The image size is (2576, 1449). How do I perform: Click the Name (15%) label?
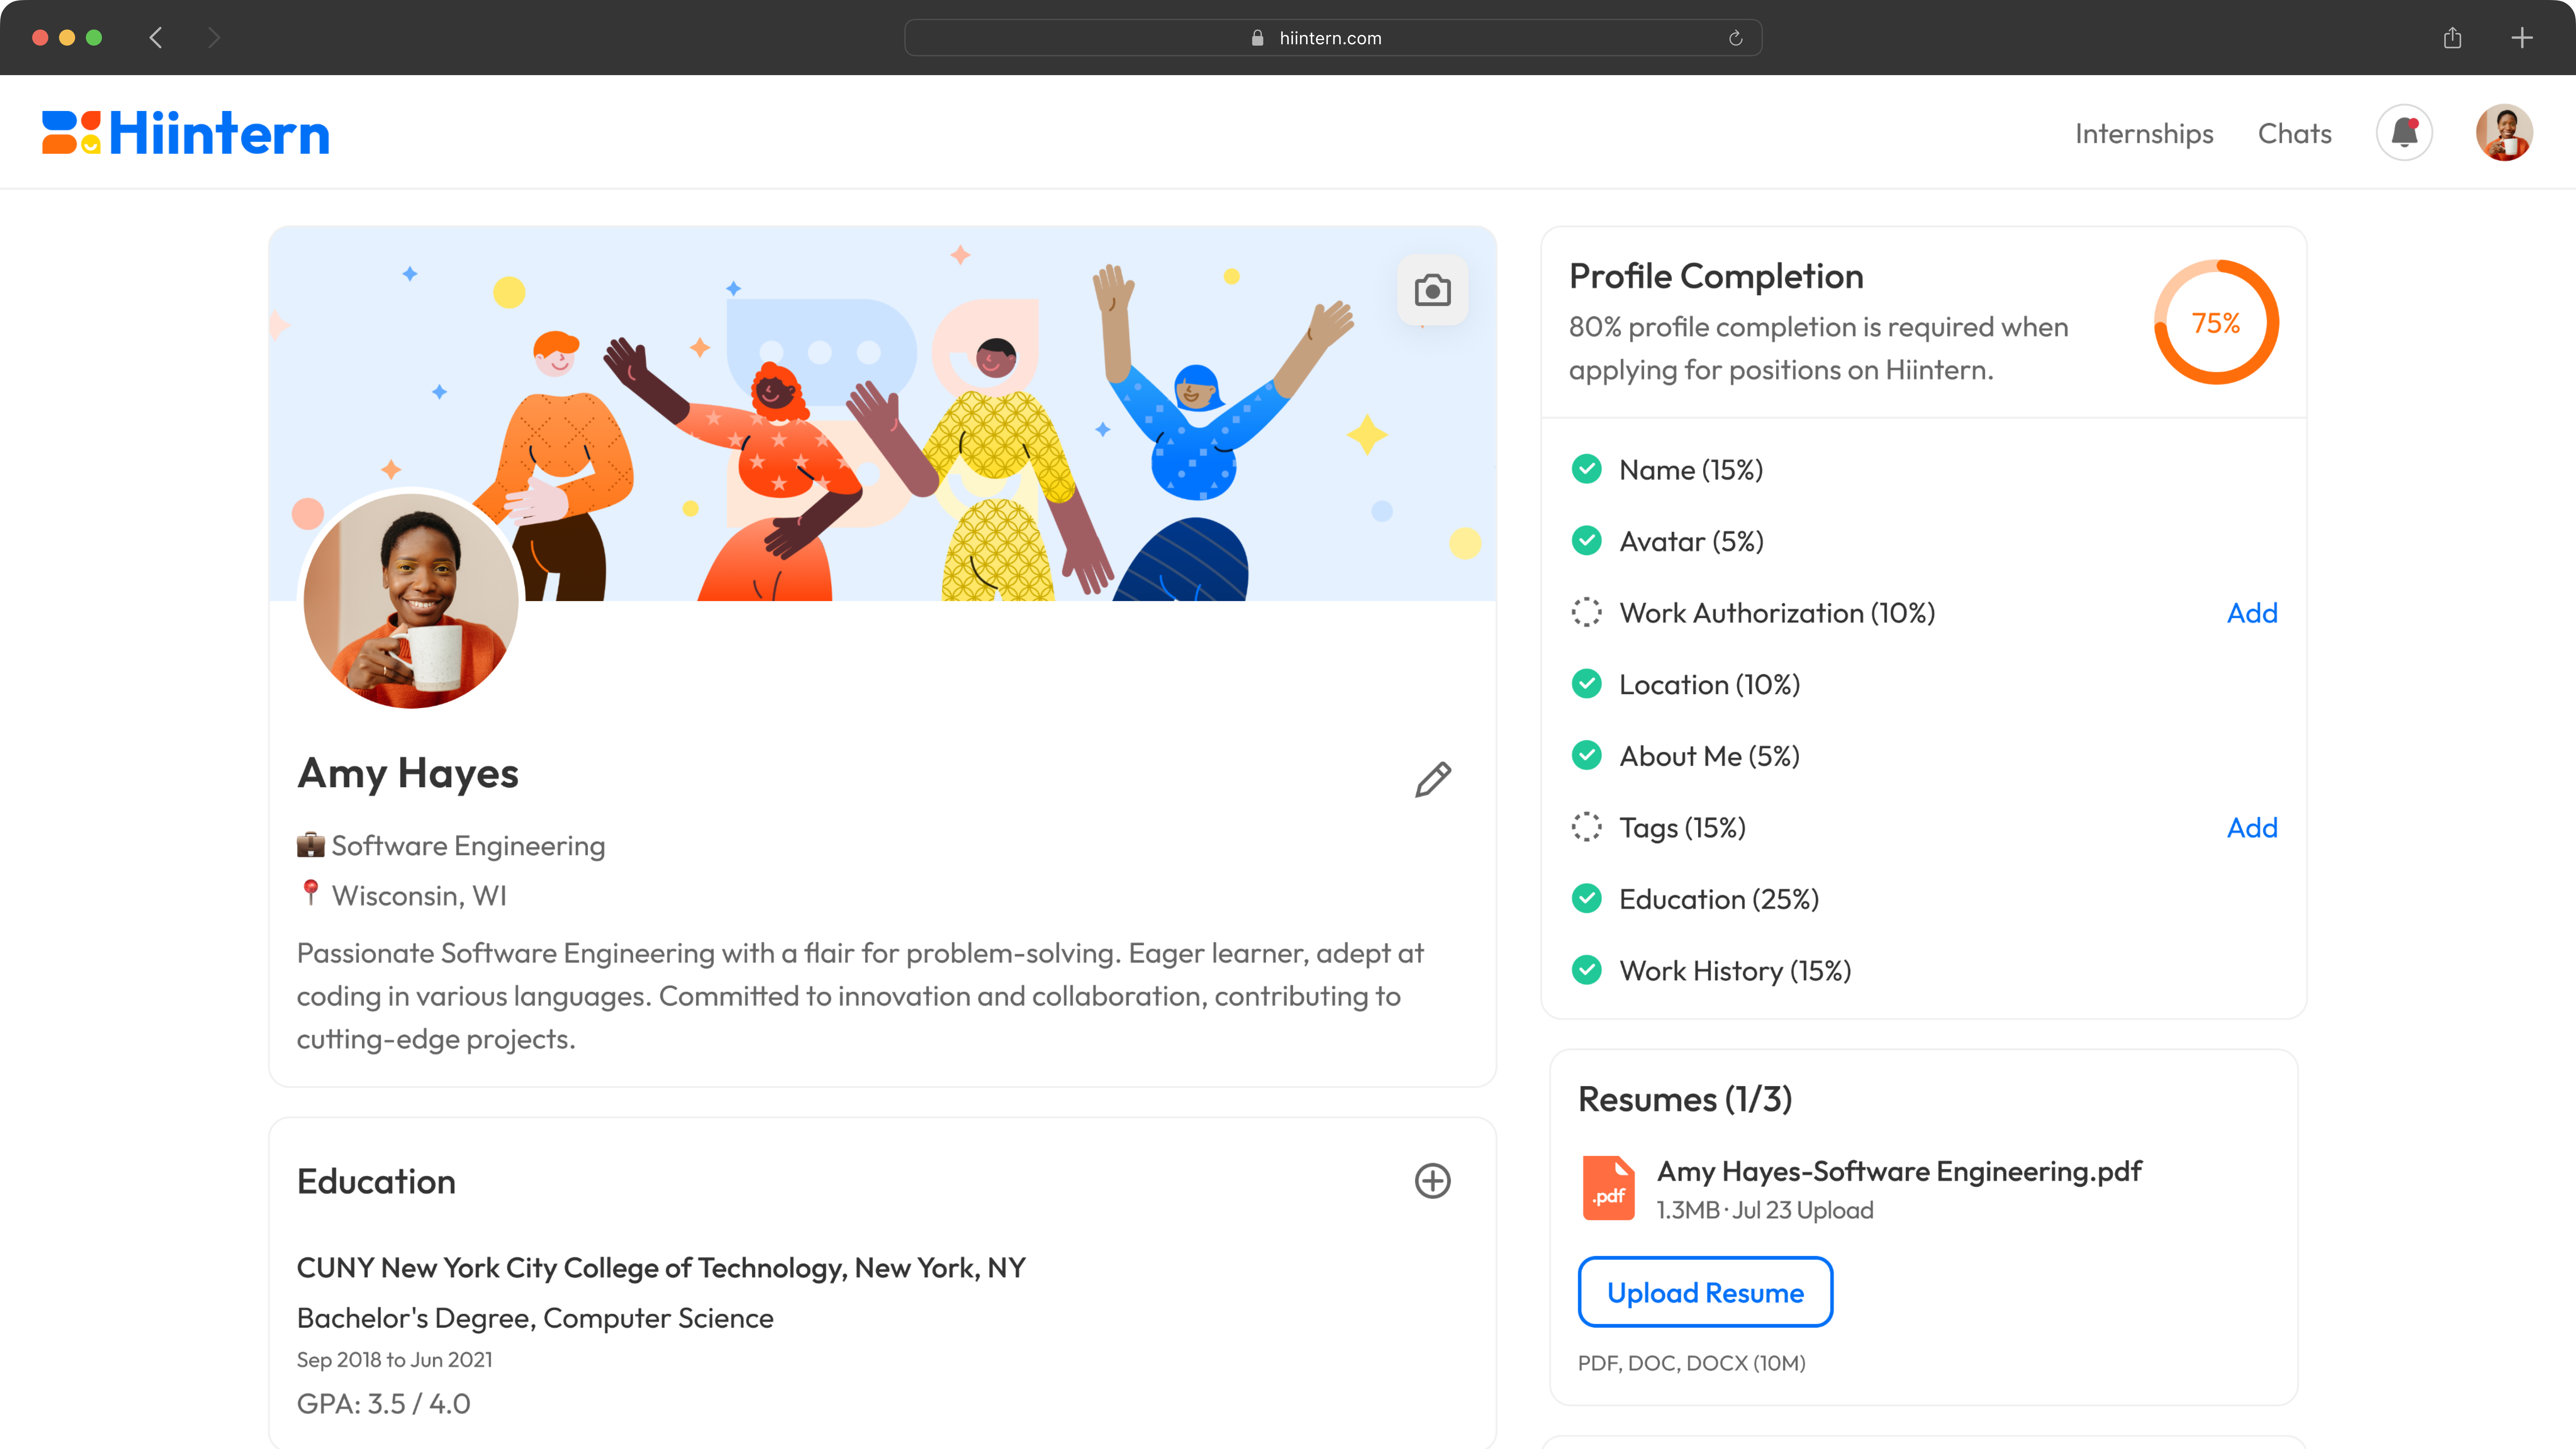click(x=1691, y=470)
